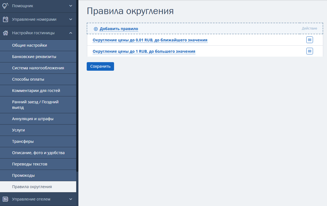Click the Управление отелем grid icon
Viewport: 327px width, 206px height.
5,199
